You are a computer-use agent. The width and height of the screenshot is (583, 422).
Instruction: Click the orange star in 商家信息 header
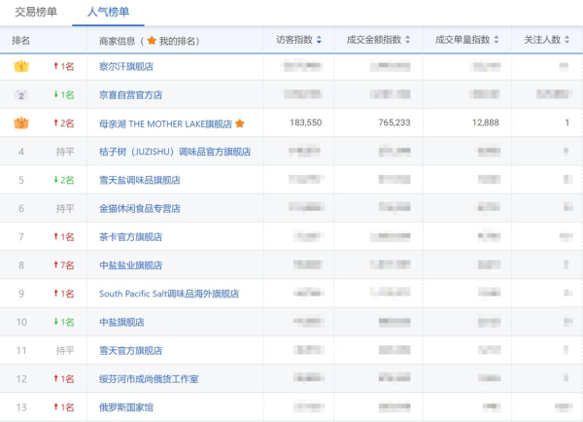point(152,40)
